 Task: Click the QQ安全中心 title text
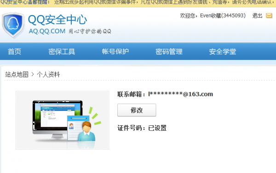57,19
